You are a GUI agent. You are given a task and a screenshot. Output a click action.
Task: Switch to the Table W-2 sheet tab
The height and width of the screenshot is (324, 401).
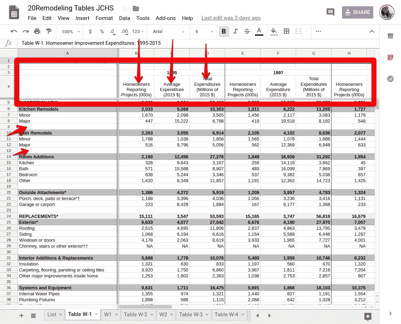tap(136, 315)
